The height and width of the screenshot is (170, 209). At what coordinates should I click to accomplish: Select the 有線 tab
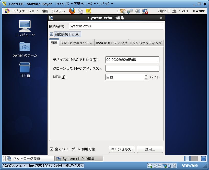click(x=54, y=42)
